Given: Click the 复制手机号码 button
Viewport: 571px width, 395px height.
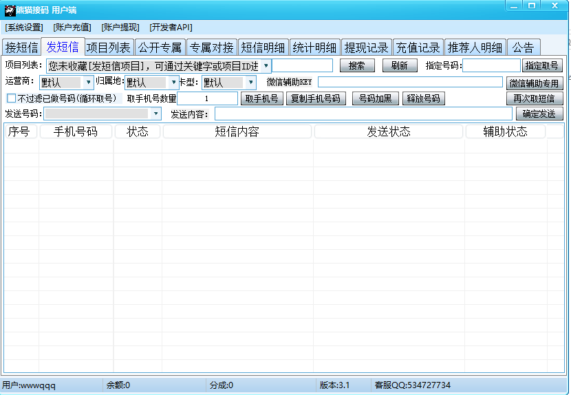Looking at the screenshot, I should click(x=316, y=99).
